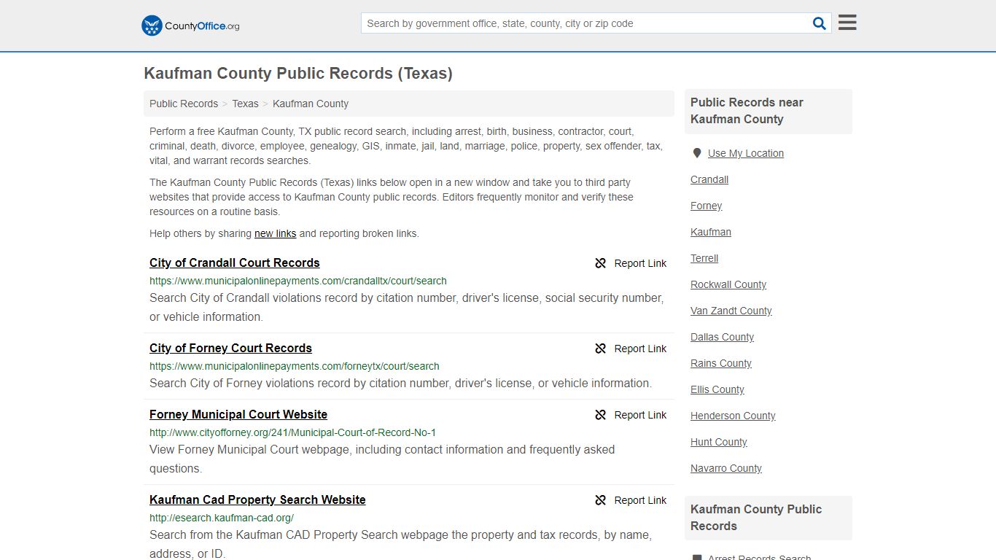Screen dimensions: 996x560
Task: Click the search magnifier icon
Action: pyautogui.click(x=820, y=23)
